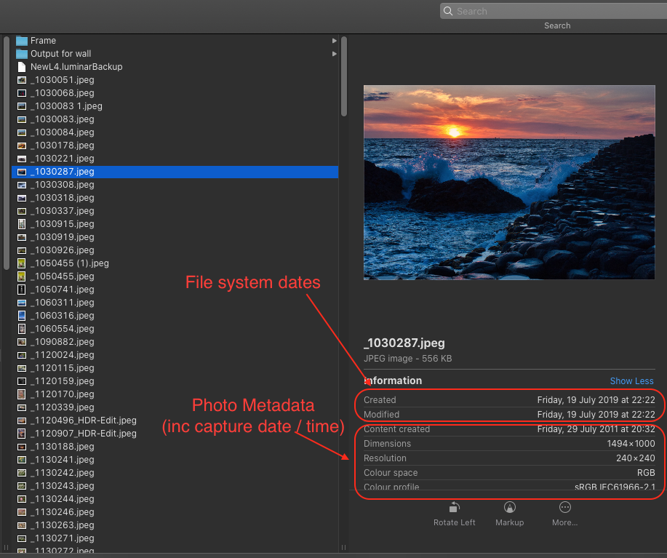Click the magnifier icon in Search

point(449,12)
